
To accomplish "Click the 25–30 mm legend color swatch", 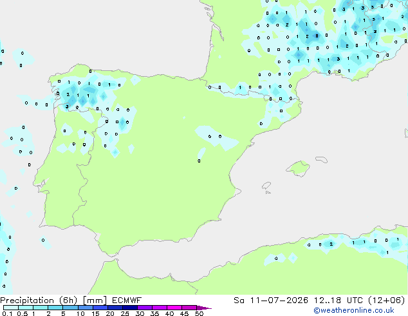I will click(x=130, y=308).
